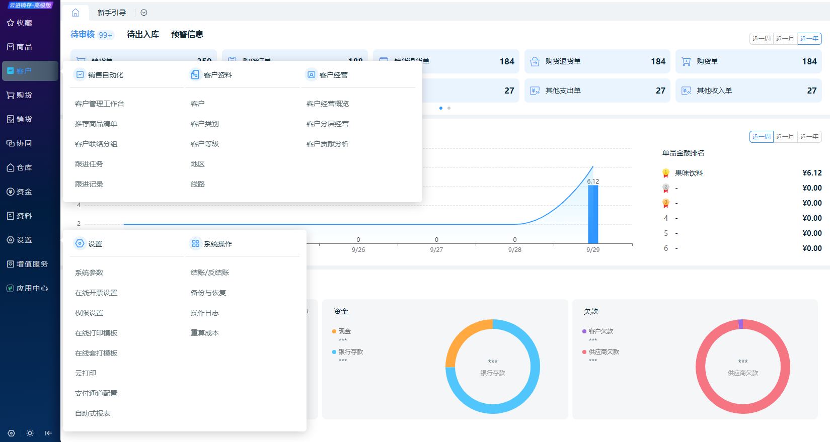Select 近一年 in the chart date range selector
The height and width of the screenshot is (442, 830).
pos(809,137)
